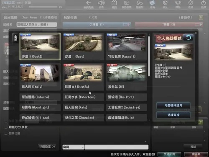Open the options gear icon

[191, 3]
